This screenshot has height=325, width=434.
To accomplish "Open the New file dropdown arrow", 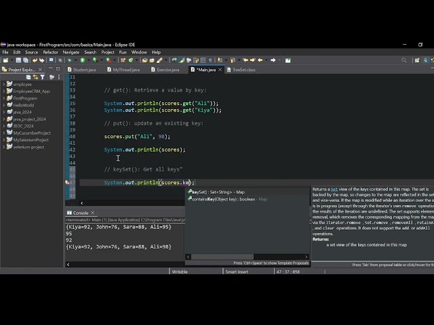I will tap(12, 60).
